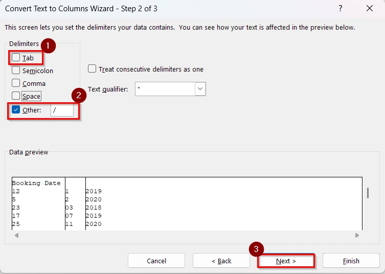Tick the Comma delimiter checkbox
Viewport: 385px width, 274px height.
[16, 83]
